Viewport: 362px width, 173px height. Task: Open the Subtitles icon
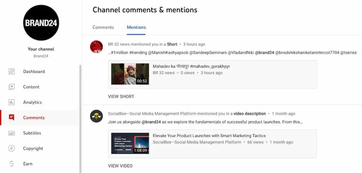[11, 133]
